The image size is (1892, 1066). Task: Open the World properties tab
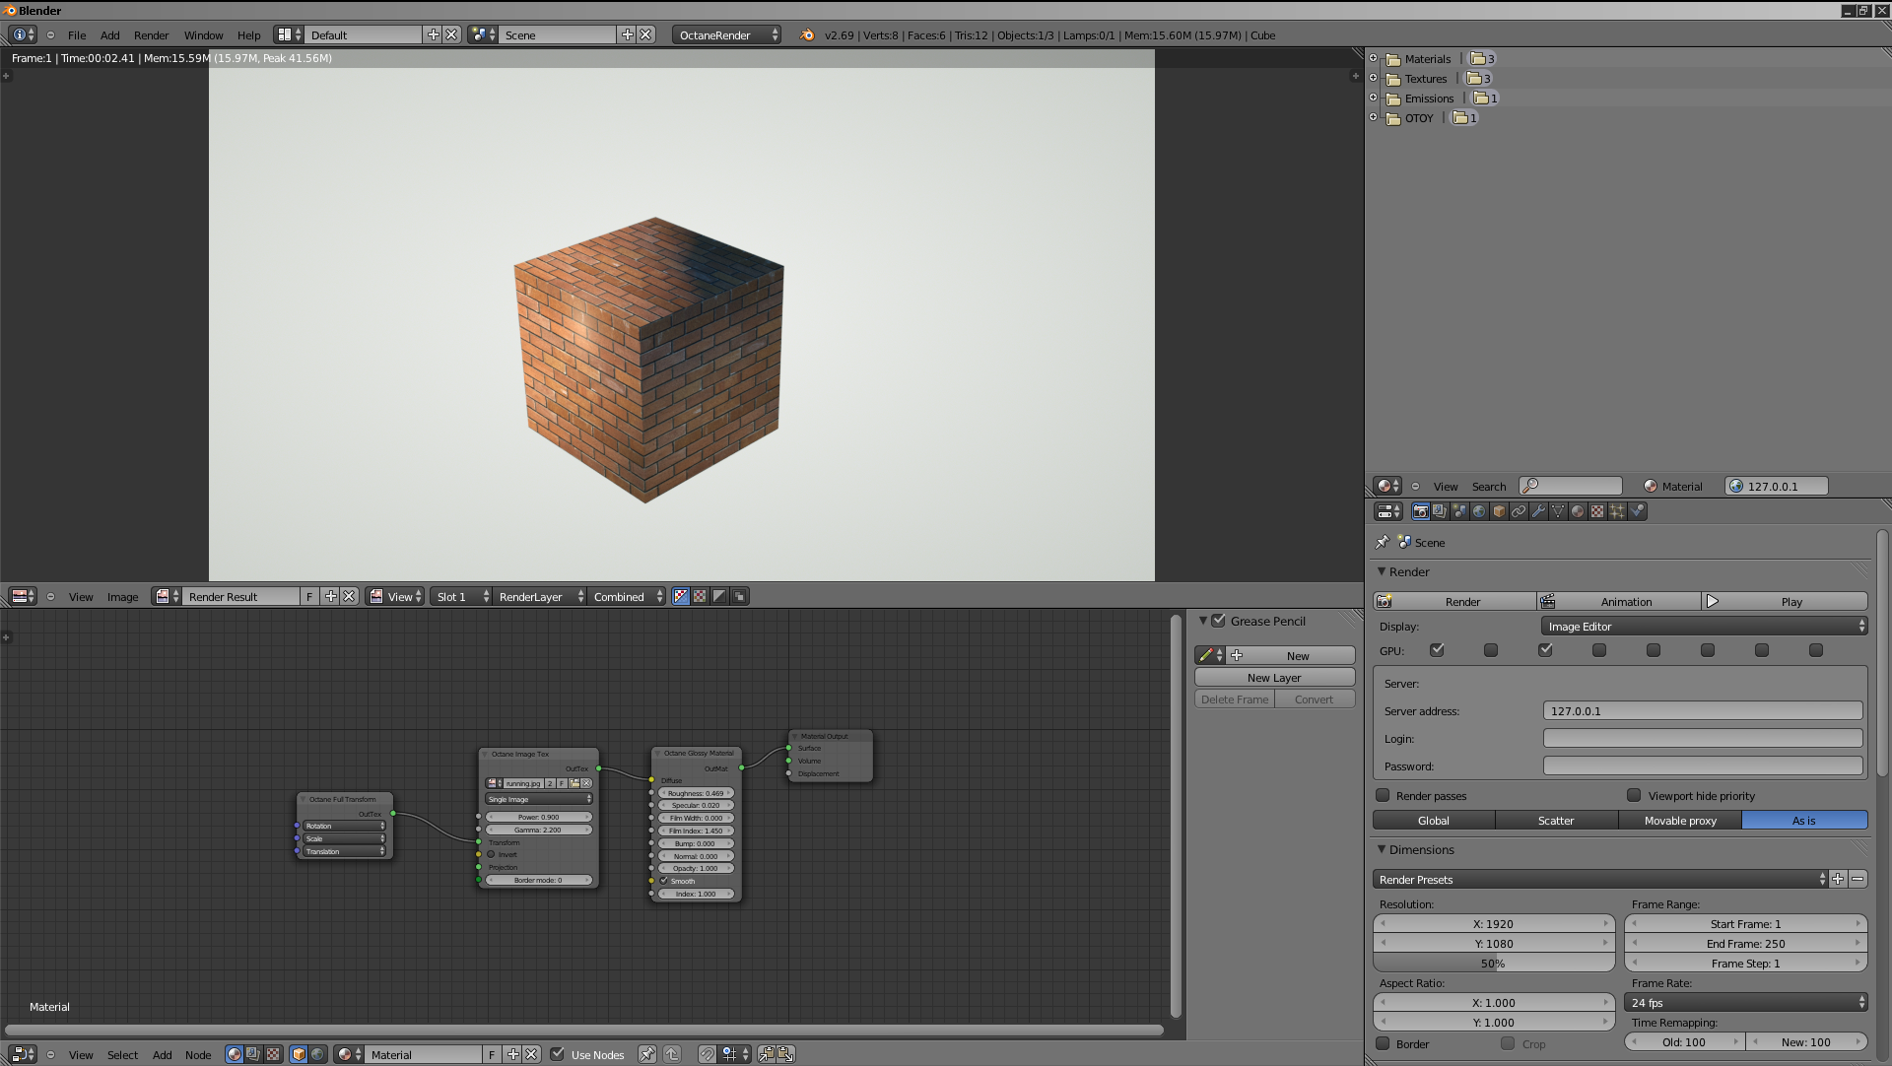1479,511
